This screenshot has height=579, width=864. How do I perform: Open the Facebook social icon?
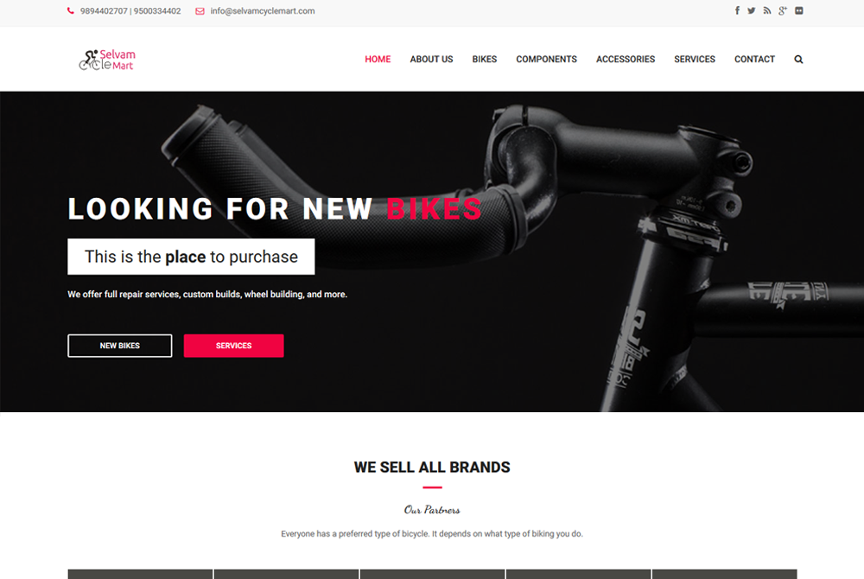737,10
